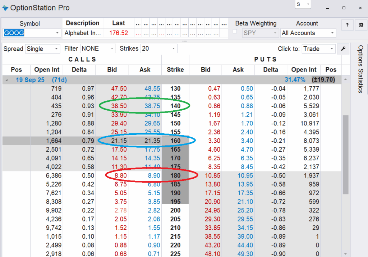Click the help question mark button
This screenshot has height=257, width=368.
click(348, 25)
